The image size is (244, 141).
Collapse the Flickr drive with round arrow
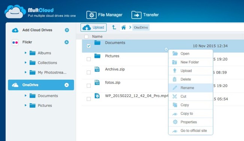pos(66,42)
